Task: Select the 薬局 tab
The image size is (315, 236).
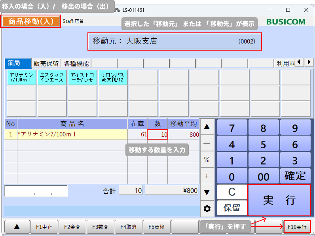Action: pyautogui.click(x=18, y=63)
